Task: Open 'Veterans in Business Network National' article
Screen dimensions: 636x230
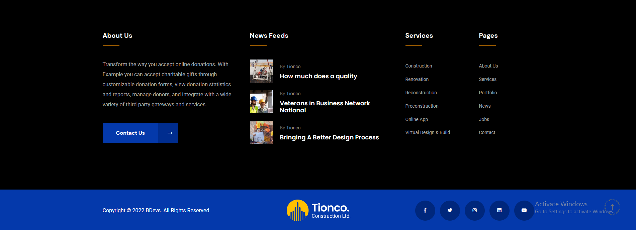Action: click(325, 107)
